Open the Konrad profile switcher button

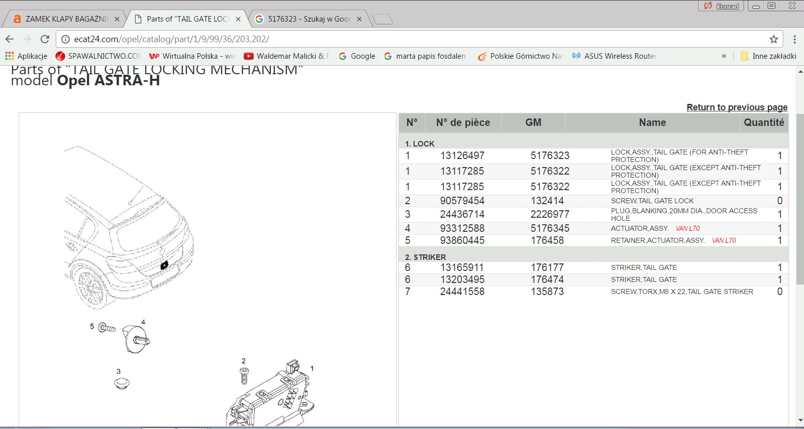point(722,6)
